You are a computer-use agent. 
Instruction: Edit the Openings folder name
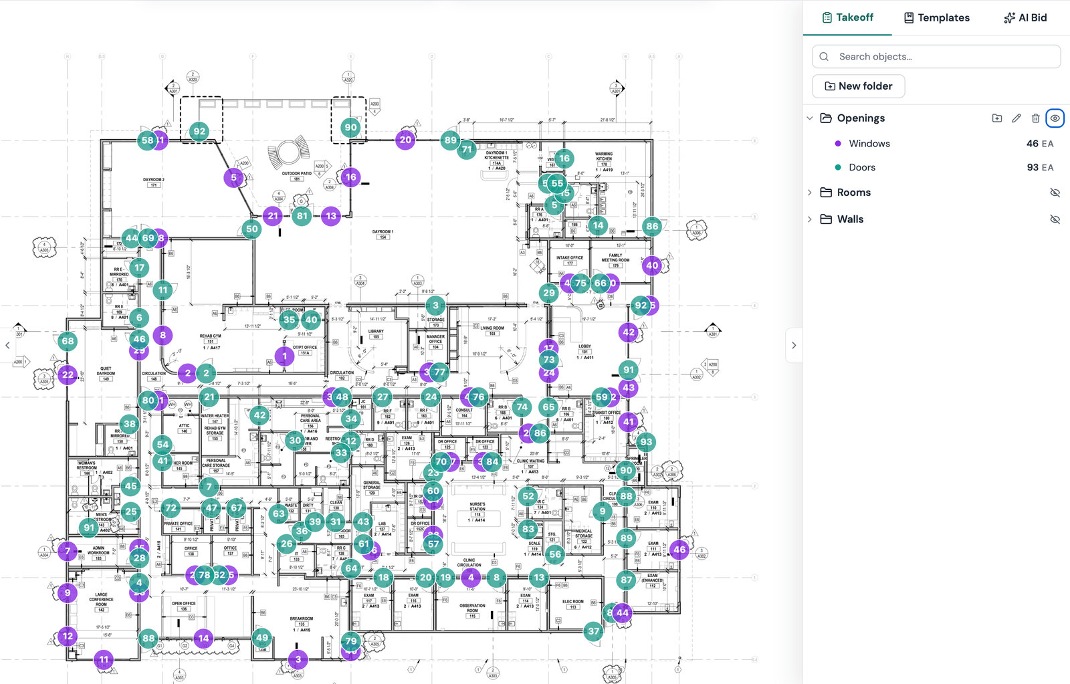[x=1016, y=118]
